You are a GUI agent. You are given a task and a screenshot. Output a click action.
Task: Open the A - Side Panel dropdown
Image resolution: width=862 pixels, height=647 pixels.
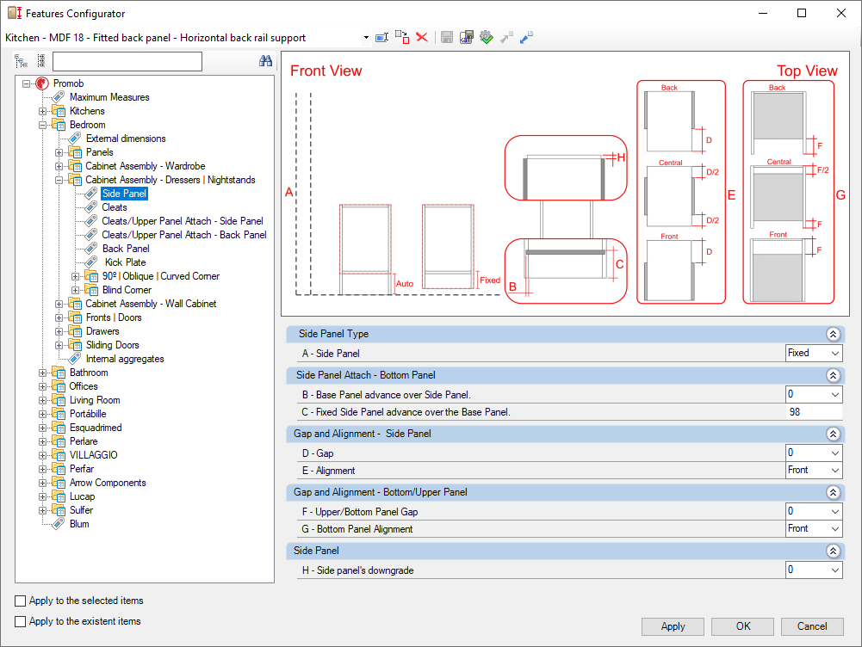(x=835, y=353)
